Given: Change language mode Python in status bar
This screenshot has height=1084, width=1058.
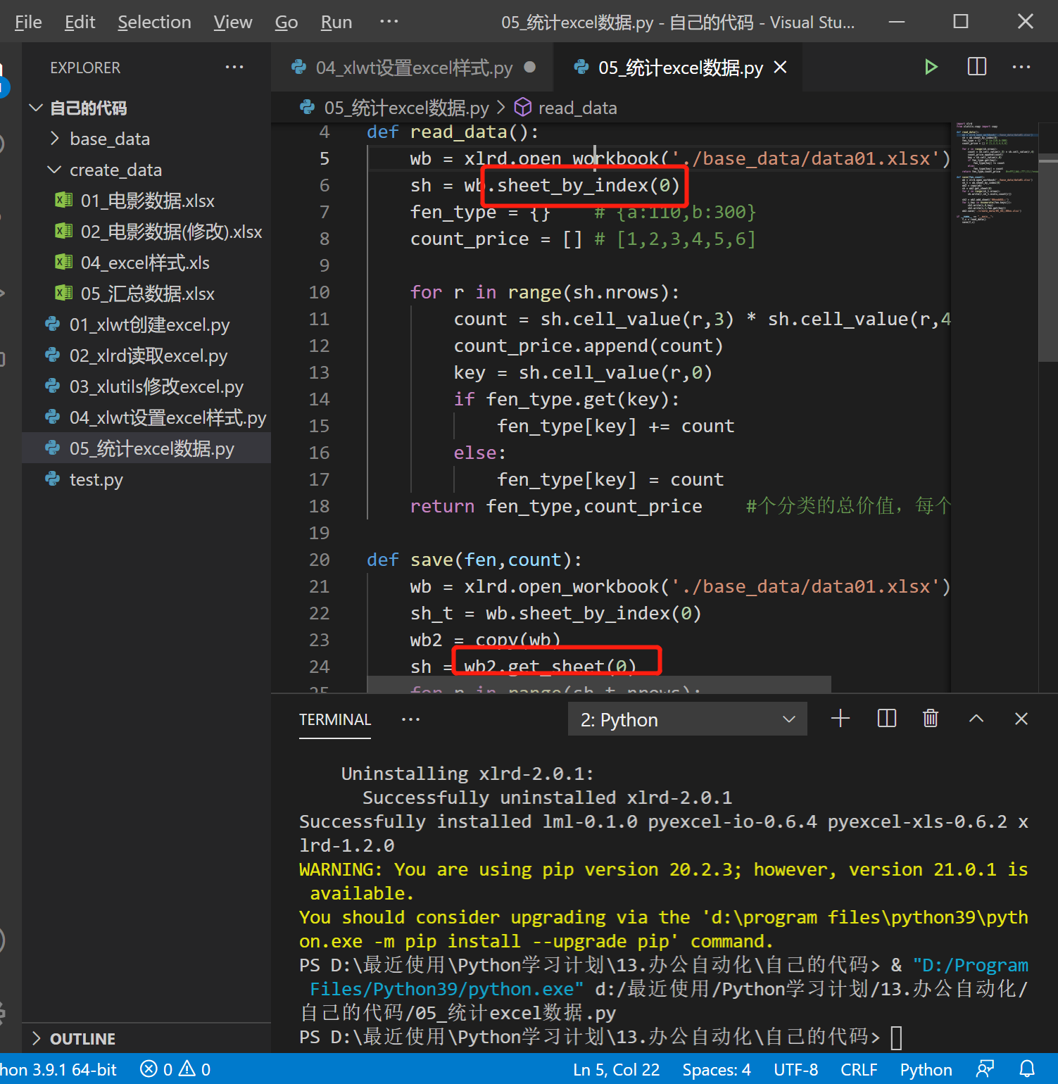Looking at the screenshot, I should pyautogui.click(x=926, y=1069).
